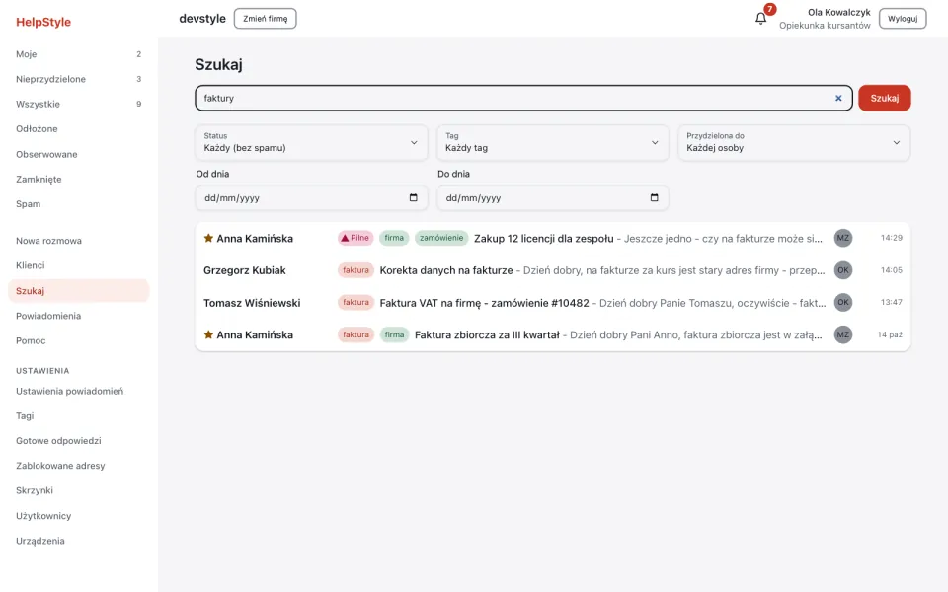Click the 14:29 timestamp
The width and height of the screenshot is (948, 592).
(891, 238)
